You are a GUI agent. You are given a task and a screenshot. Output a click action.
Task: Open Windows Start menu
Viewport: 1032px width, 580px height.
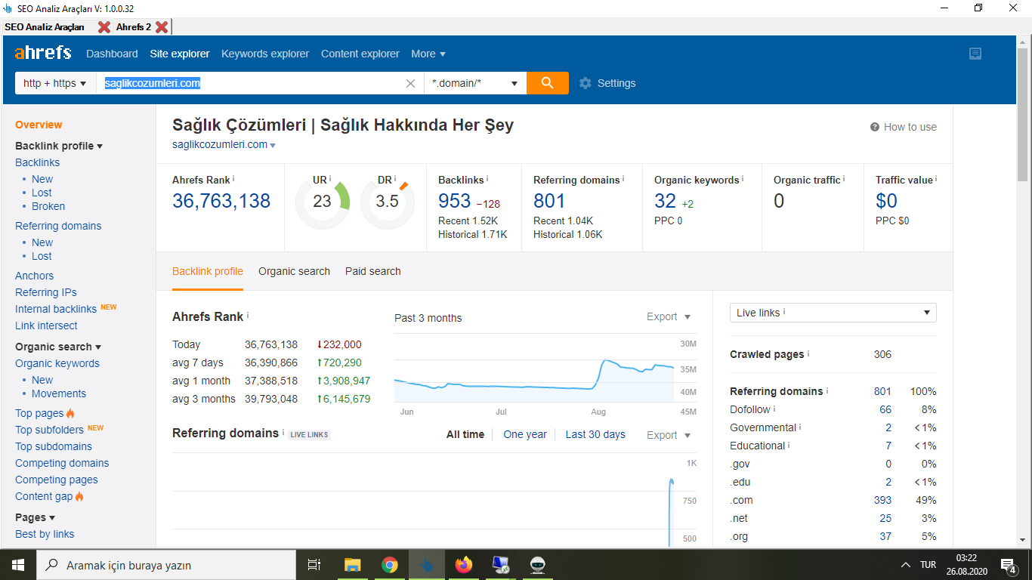tap(18, 565)
